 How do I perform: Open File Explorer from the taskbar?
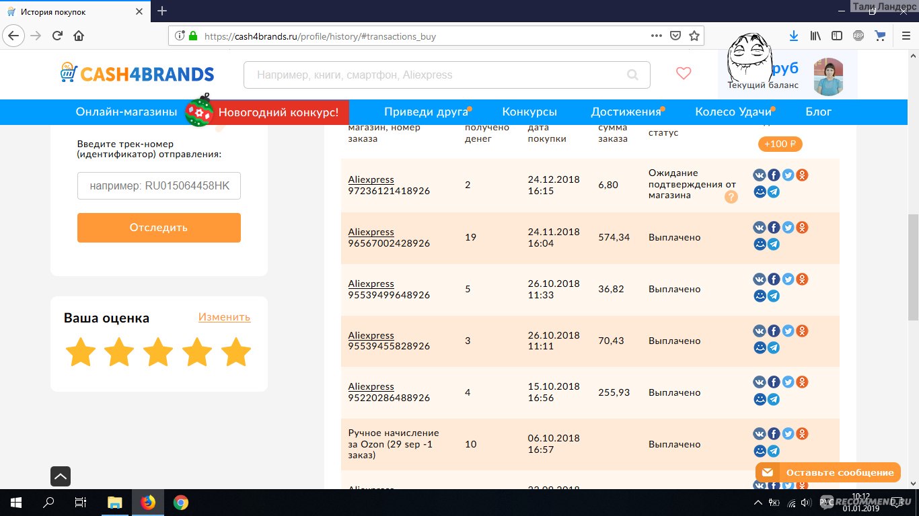click(115, 503)
